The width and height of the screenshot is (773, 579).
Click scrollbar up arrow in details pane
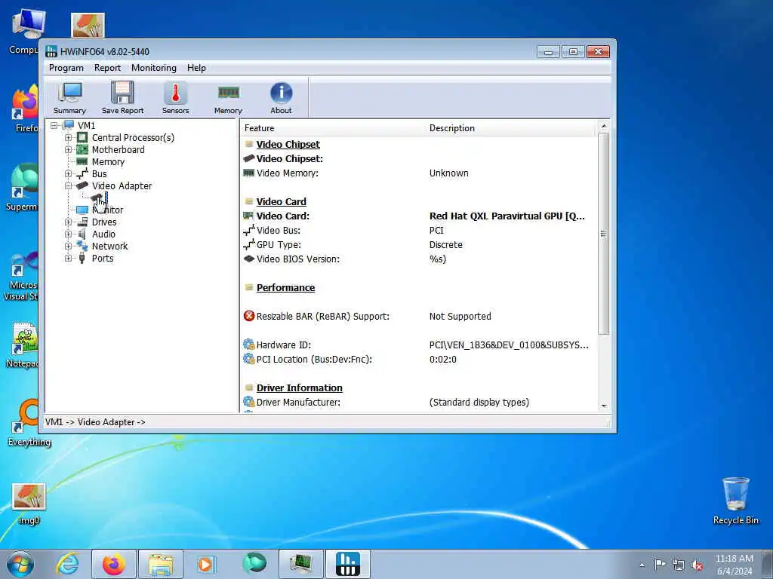tap(603, 127)
